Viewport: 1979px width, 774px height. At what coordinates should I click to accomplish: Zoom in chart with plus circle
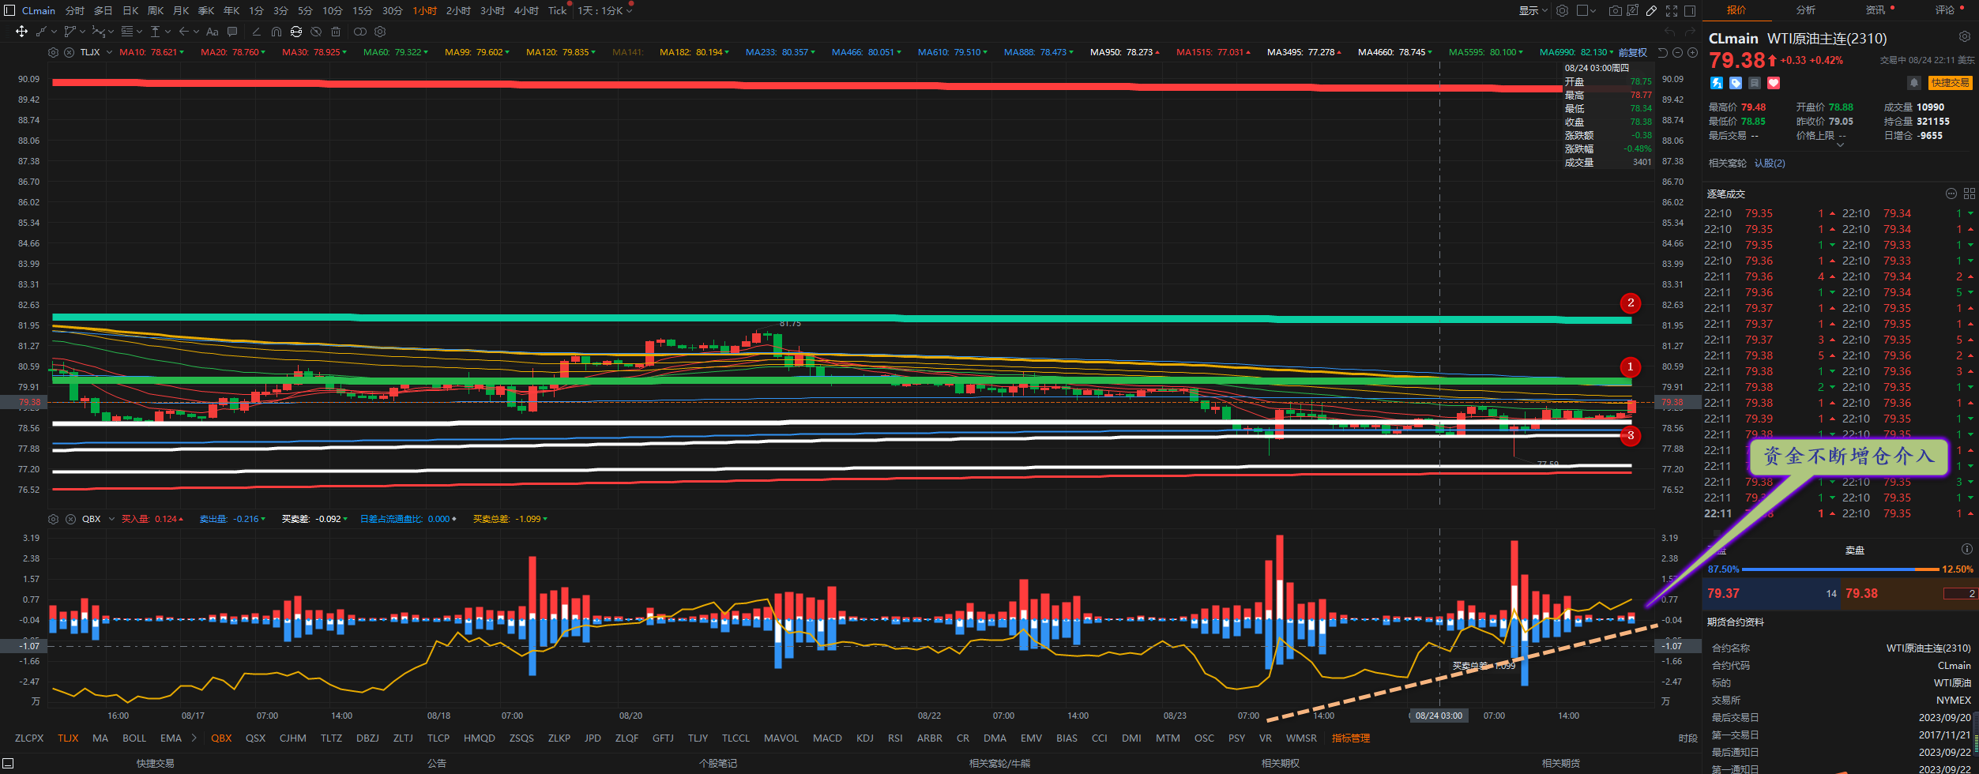pyautogui.click(x=1692, y=53)
